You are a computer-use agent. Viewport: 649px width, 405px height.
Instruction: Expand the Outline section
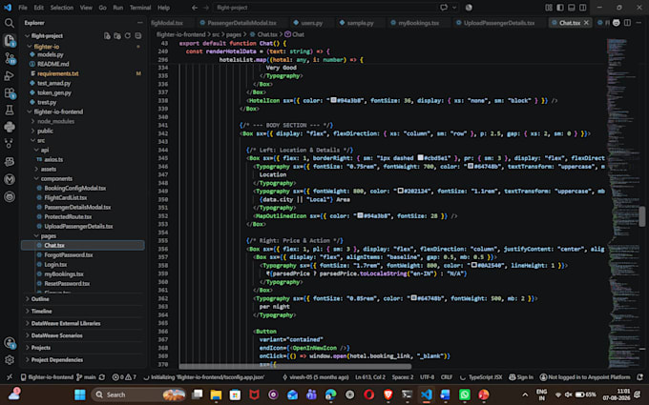(x=40, y=299)
